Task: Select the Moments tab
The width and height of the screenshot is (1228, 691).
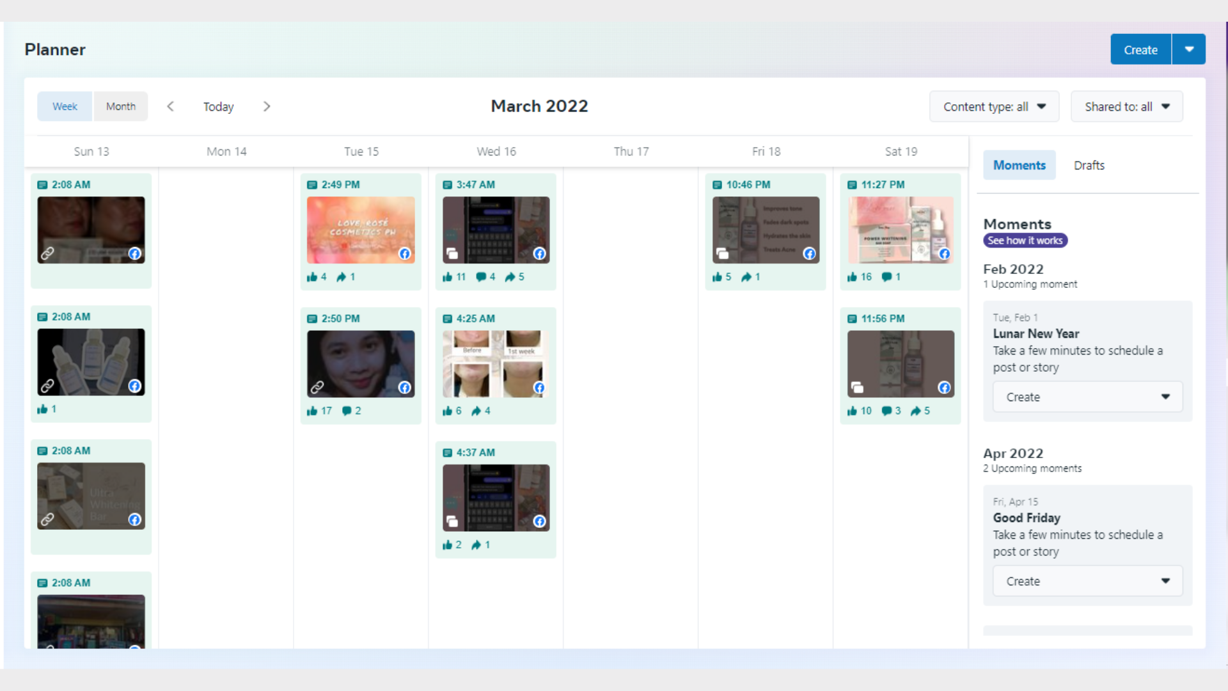Action: pyautogui.click(x=1019, y=165)
